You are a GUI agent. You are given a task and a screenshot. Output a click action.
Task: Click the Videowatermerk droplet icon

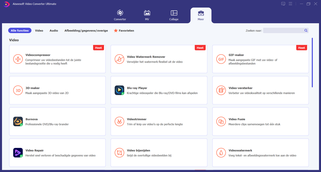click(x=221, y=153)
